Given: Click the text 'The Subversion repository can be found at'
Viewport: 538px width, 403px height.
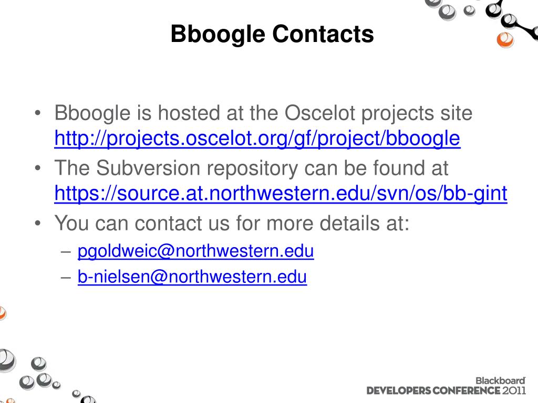Looking at the screenshot, I should click(x=251, y=168).
